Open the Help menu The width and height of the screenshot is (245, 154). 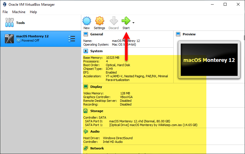[x=33, y=12]
